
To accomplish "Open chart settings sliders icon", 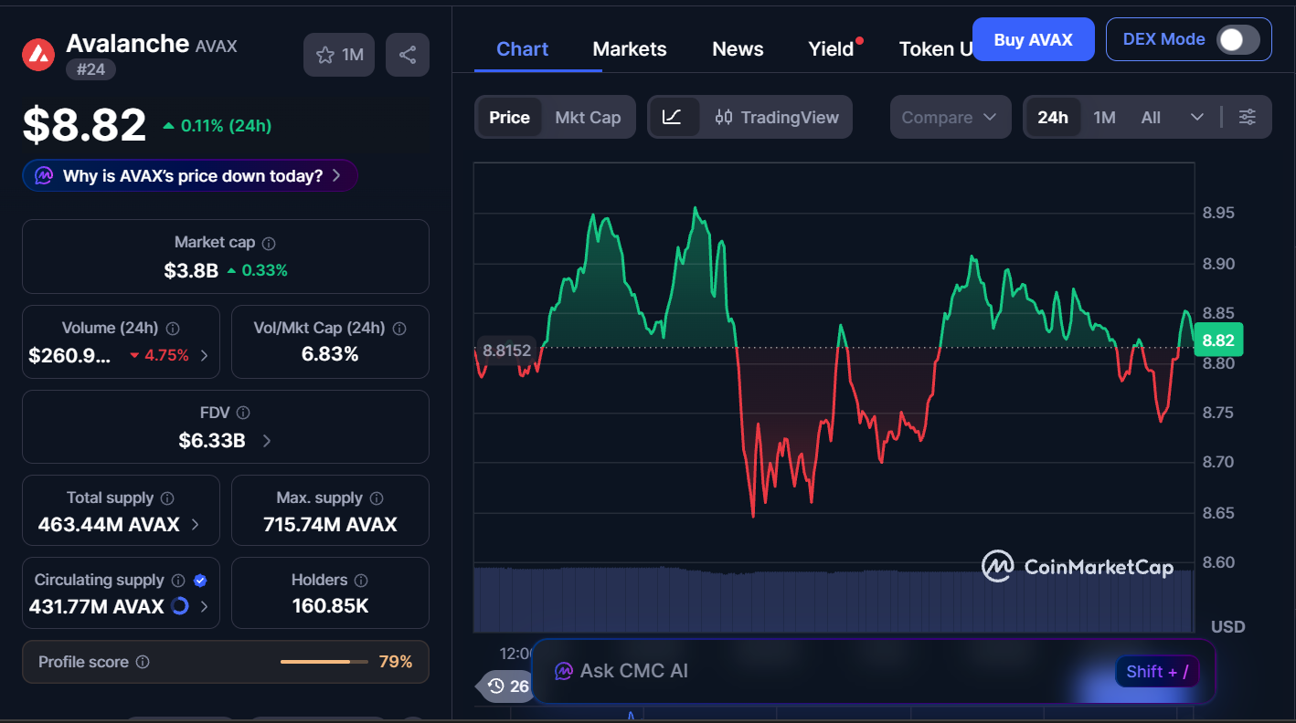I will click(1248, 117).
